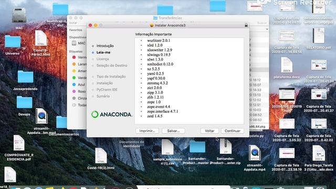
Task: Select Captura de Tela 2020-07...0.42.02 icon
Action: click(x=319, y=124)
